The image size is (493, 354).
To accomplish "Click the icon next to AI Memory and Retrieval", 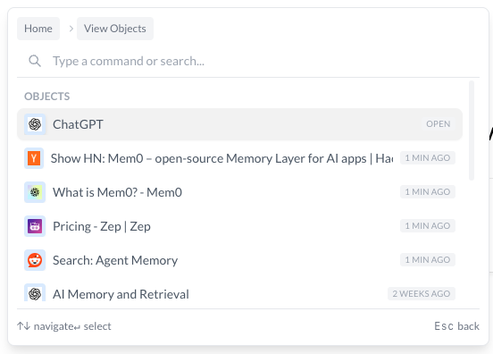I will pos(35,293).
